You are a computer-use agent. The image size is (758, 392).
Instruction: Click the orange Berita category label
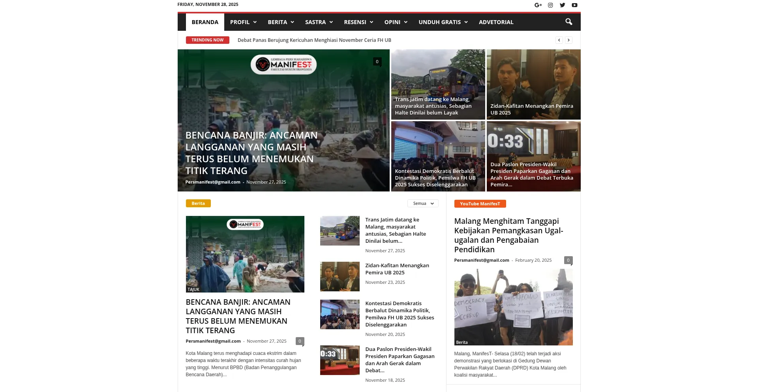tap(198, 204)
